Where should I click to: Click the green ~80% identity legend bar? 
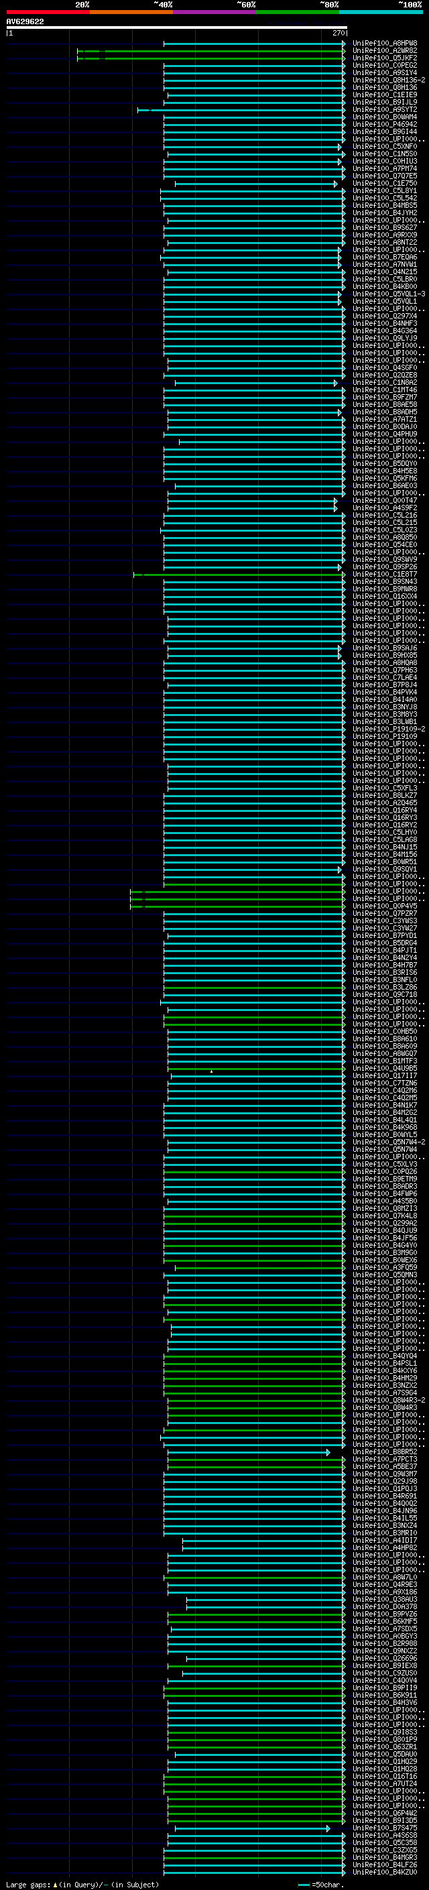click(298, 12)
